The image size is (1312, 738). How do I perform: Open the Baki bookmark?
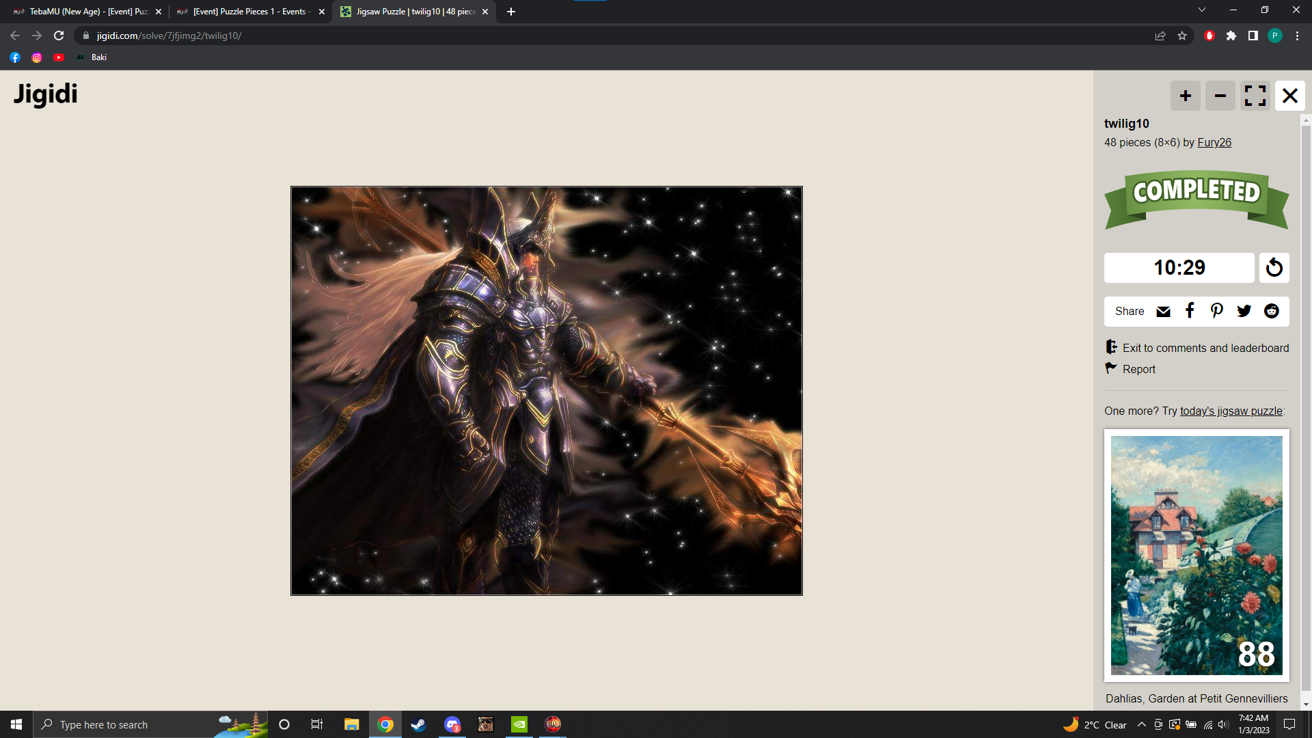(92, 57)
